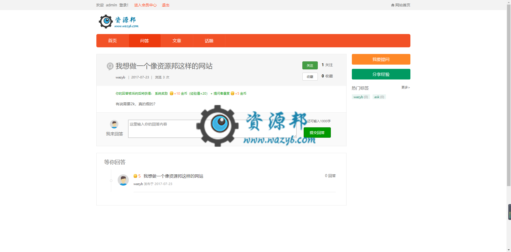Open the 首页 navigation tab
Screen dimensions: 511x252
pos(112,41)
